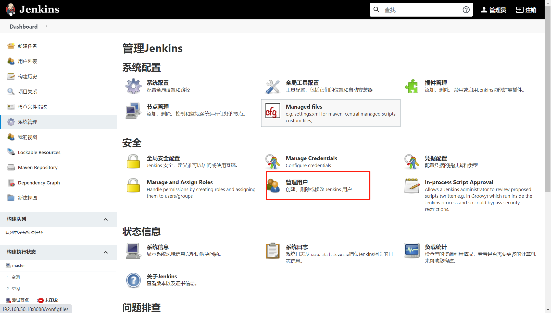Select the 全局工具配置 wrench icon
This screenshot has height=313, width=551.
272,86
